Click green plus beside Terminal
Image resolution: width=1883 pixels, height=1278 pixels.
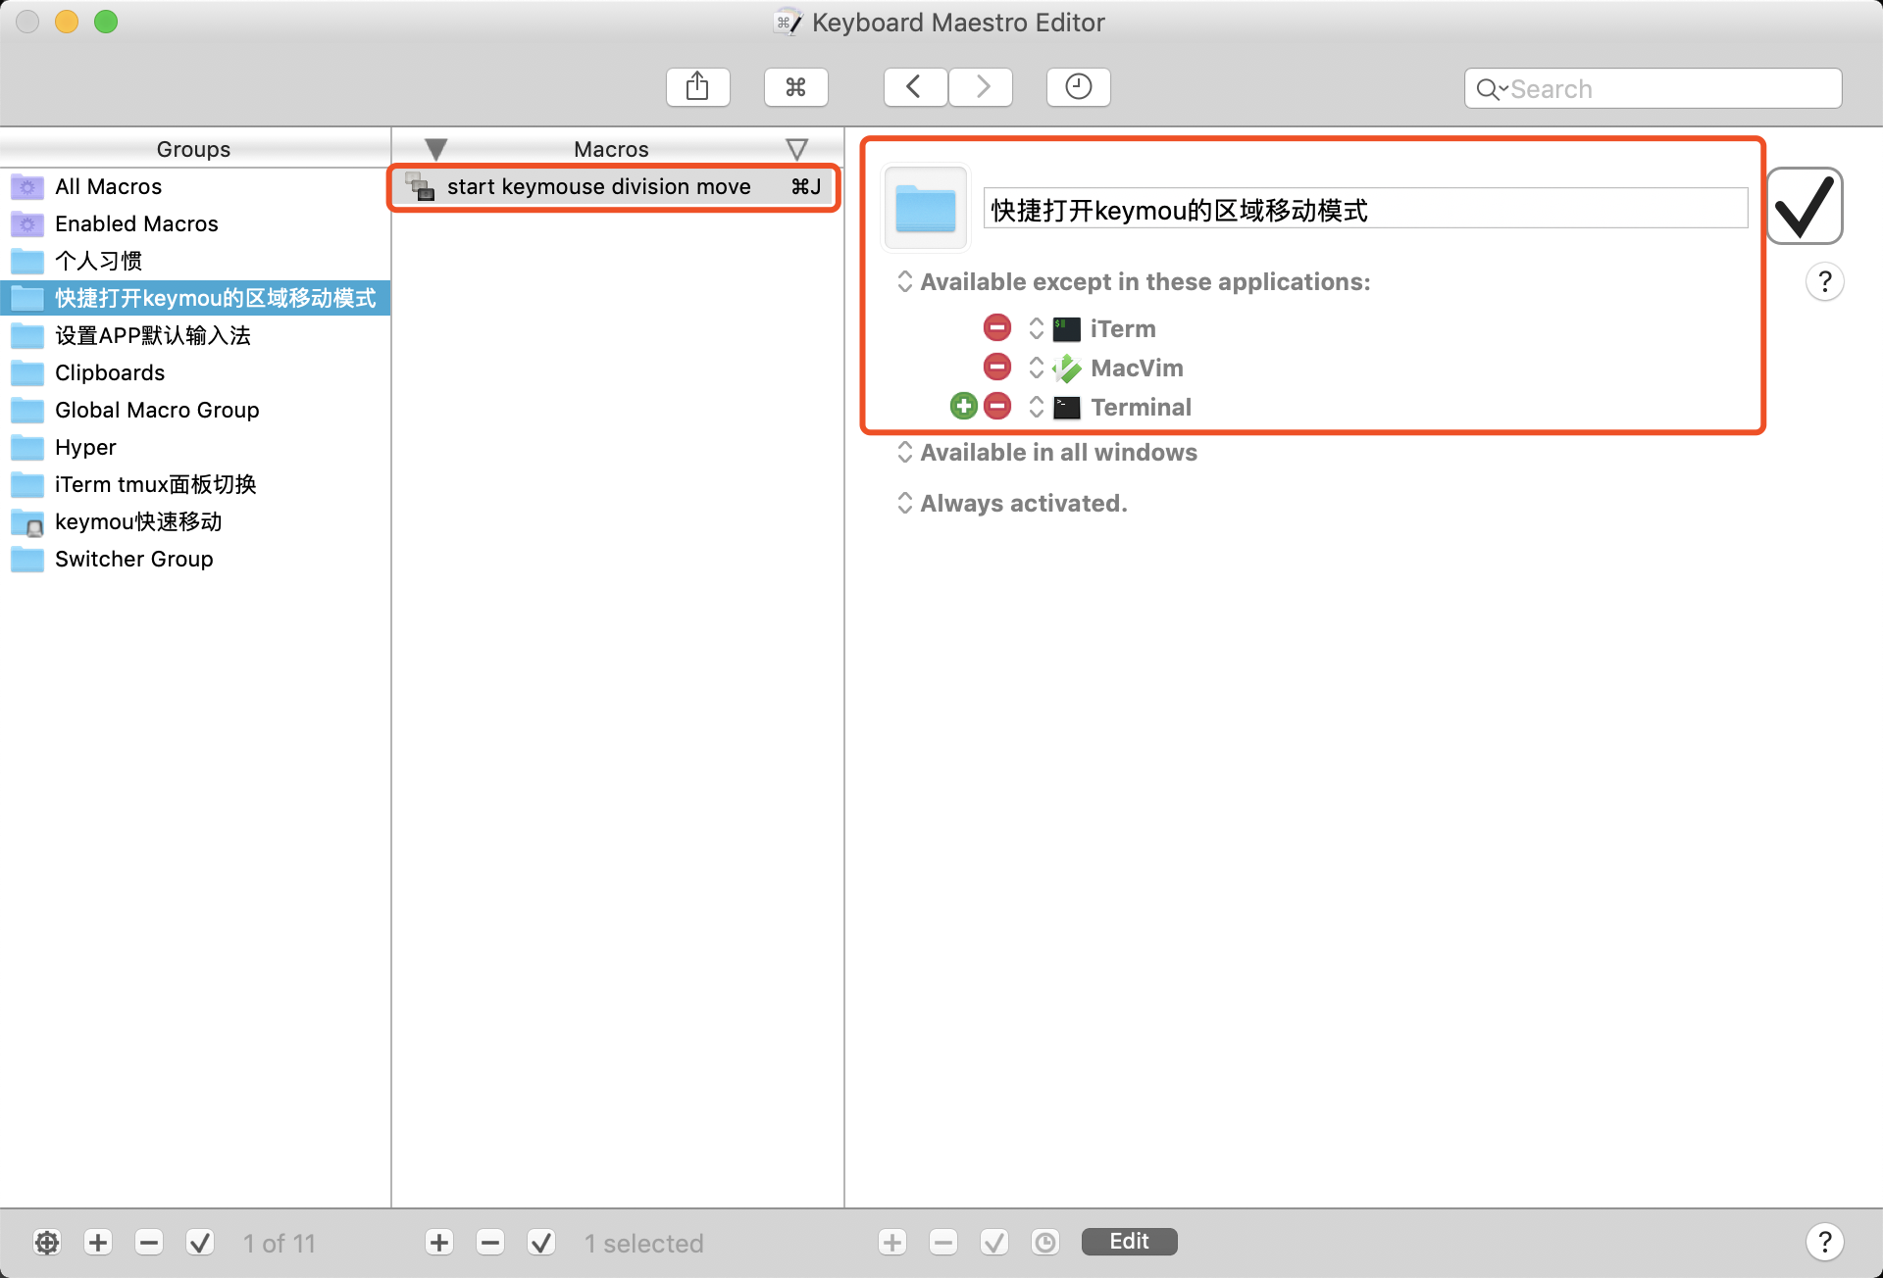[964, 406]
